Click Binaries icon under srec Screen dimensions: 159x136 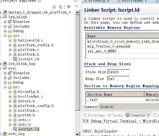click(10, 73)
